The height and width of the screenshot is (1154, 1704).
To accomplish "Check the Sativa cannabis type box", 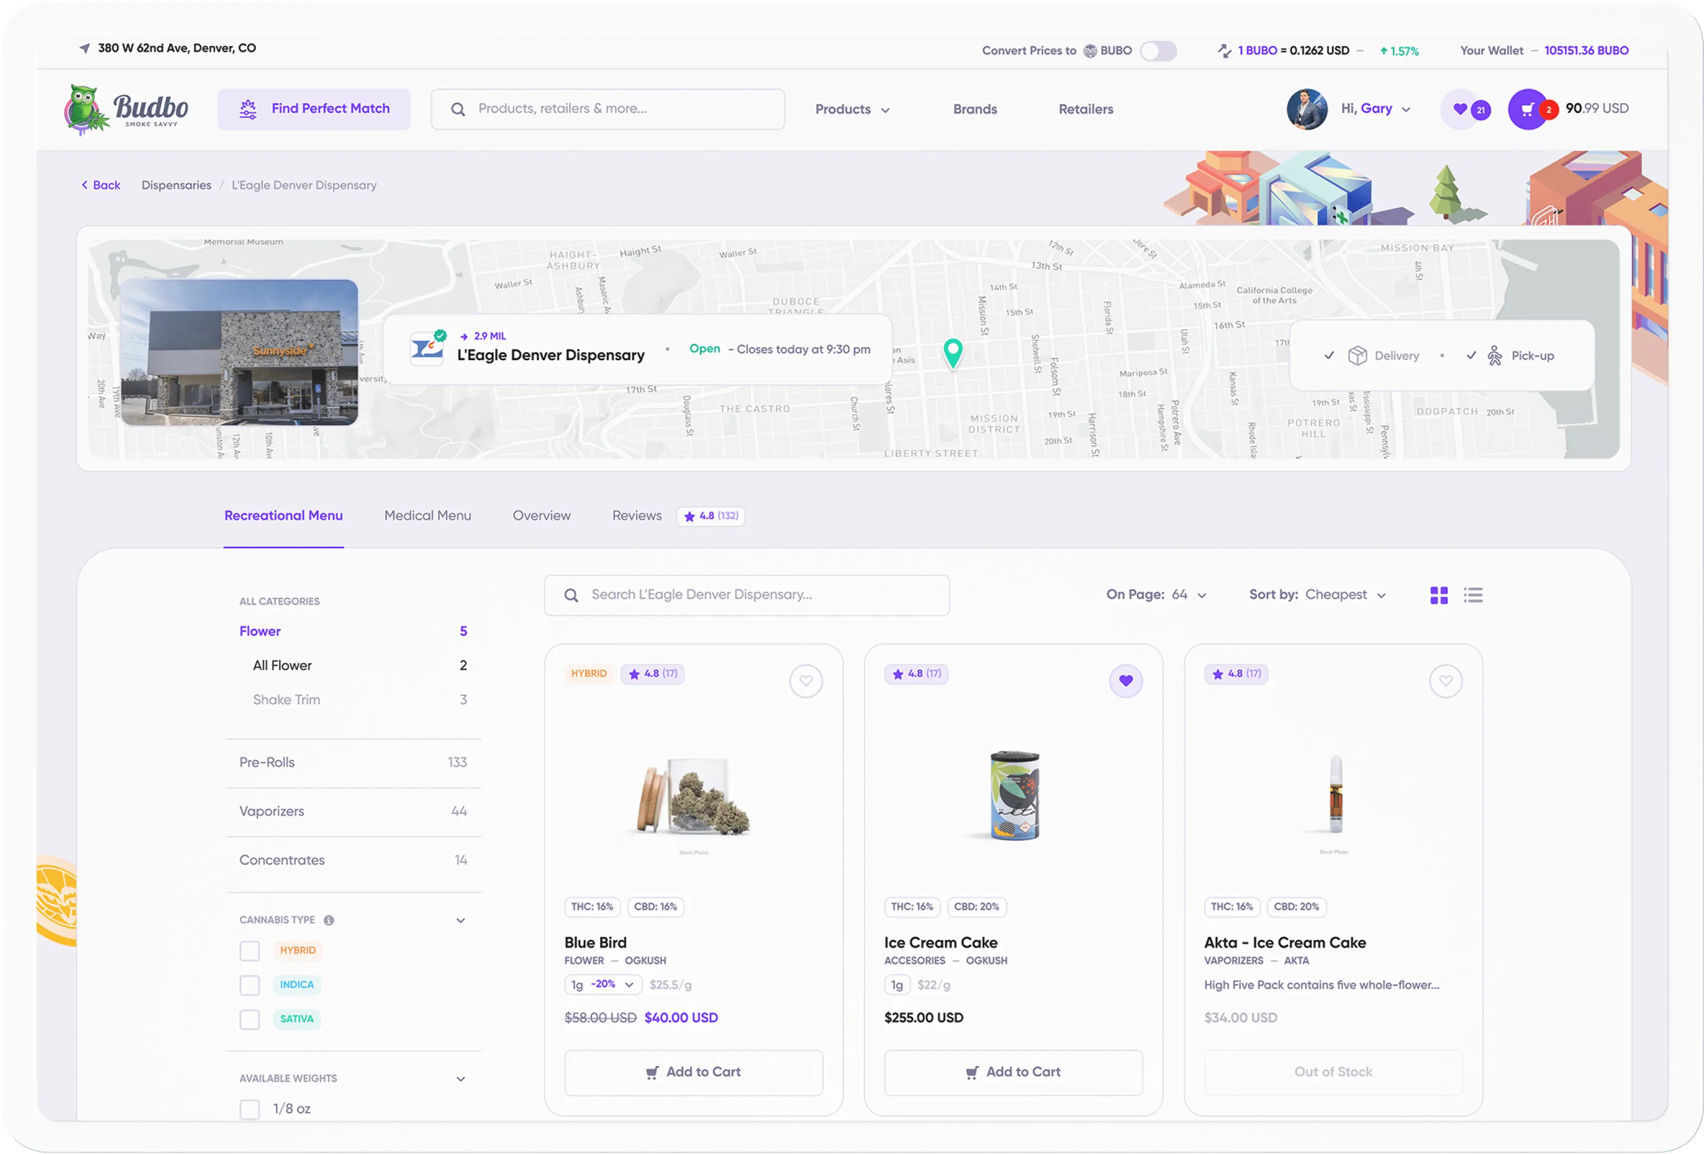I will [250, 1020].
